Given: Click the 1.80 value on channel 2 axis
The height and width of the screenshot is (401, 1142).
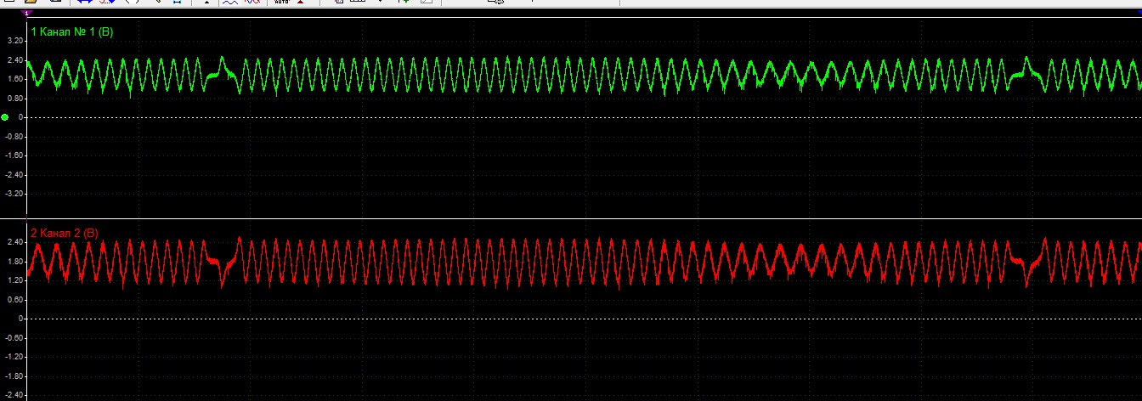Looking at the screenshot, I should [x=14, y=261].
